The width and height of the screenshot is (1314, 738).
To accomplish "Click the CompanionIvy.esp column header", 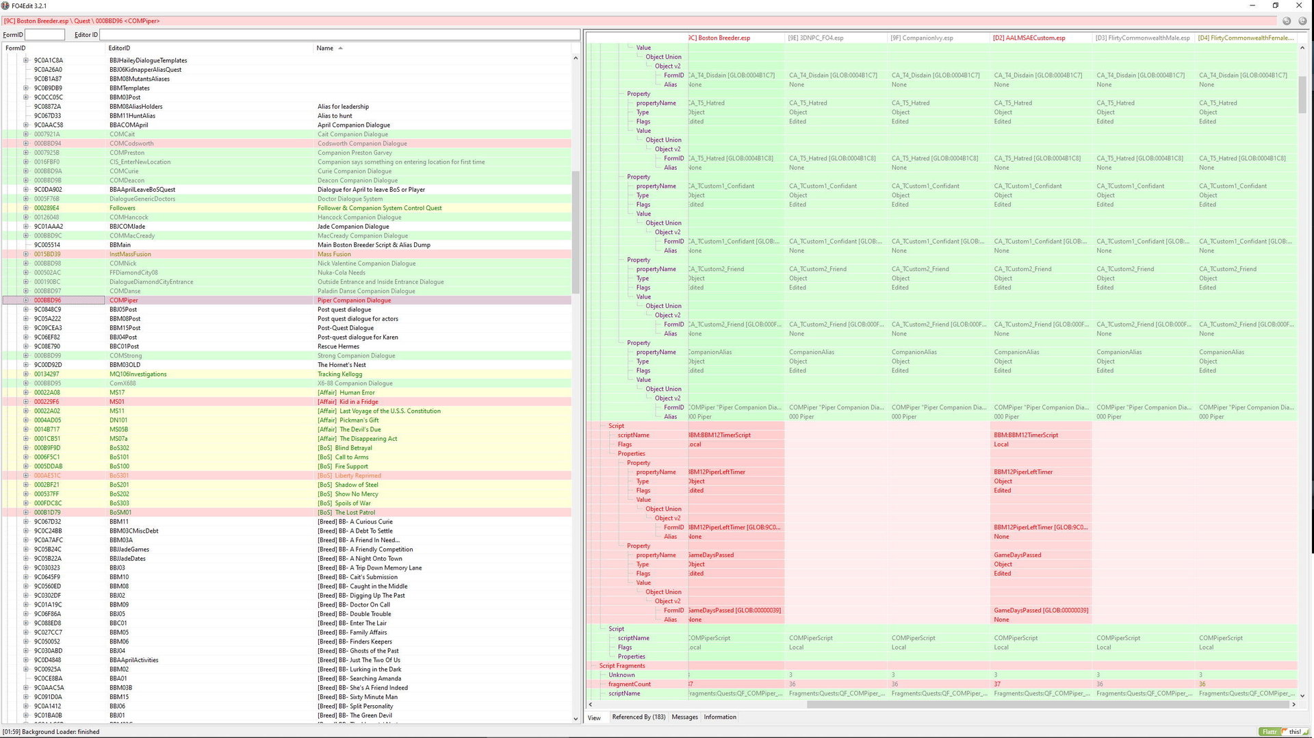I will [938, 38].
